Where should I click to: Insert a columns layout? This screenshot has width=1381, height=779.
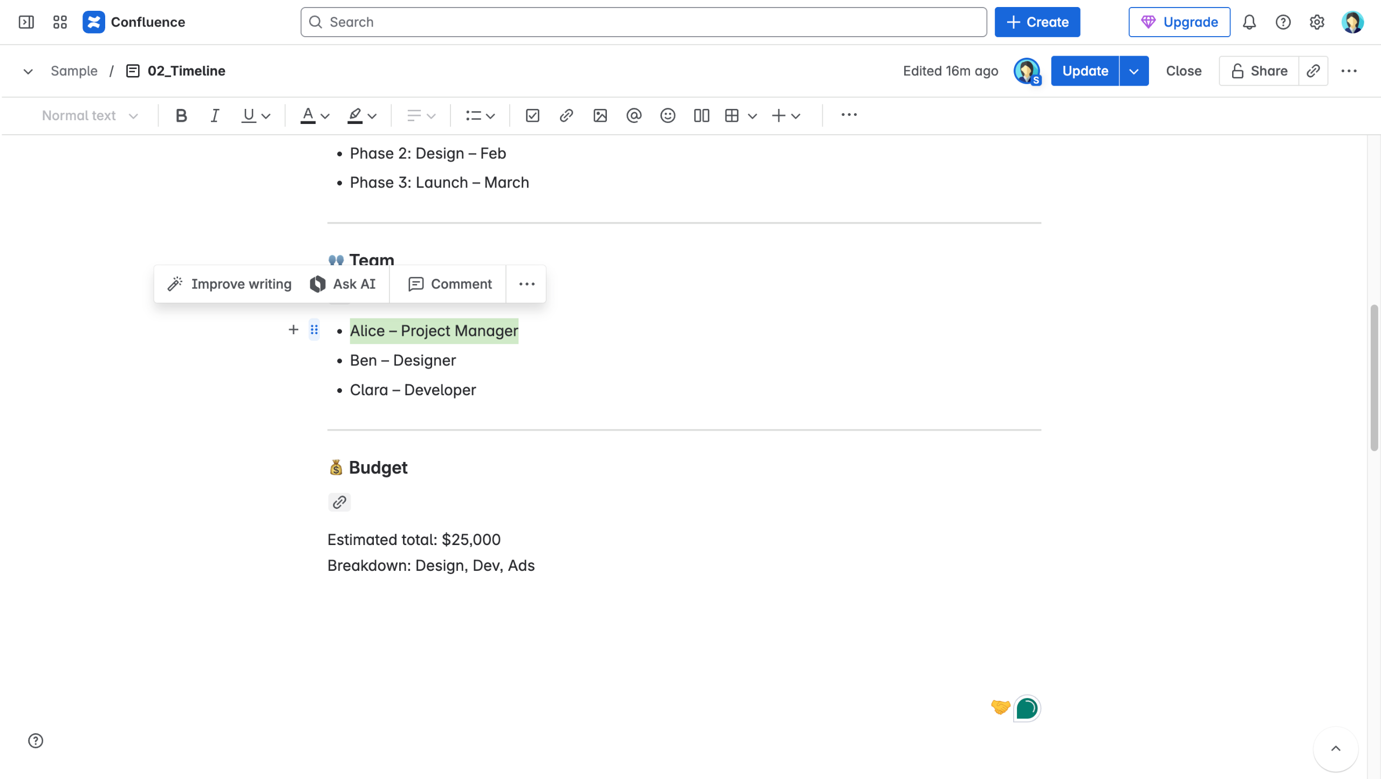(701, 115)
